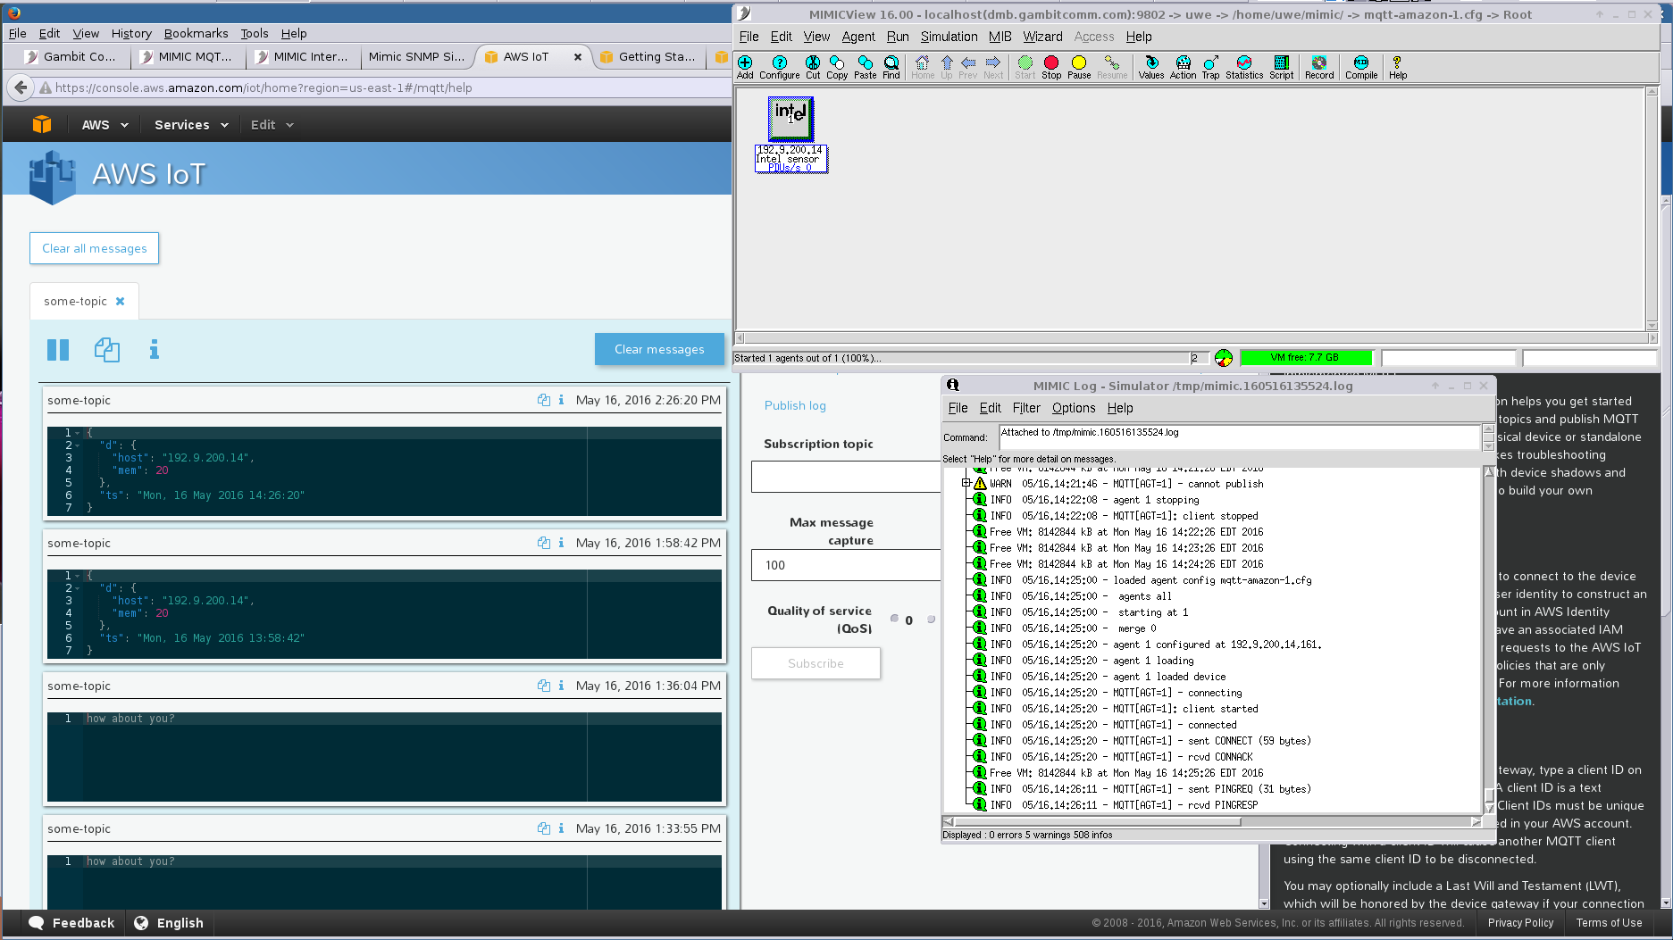The image size is (1673, 940).
Task: Collapse line 1 fold arrow in first message
Action: 79,433
